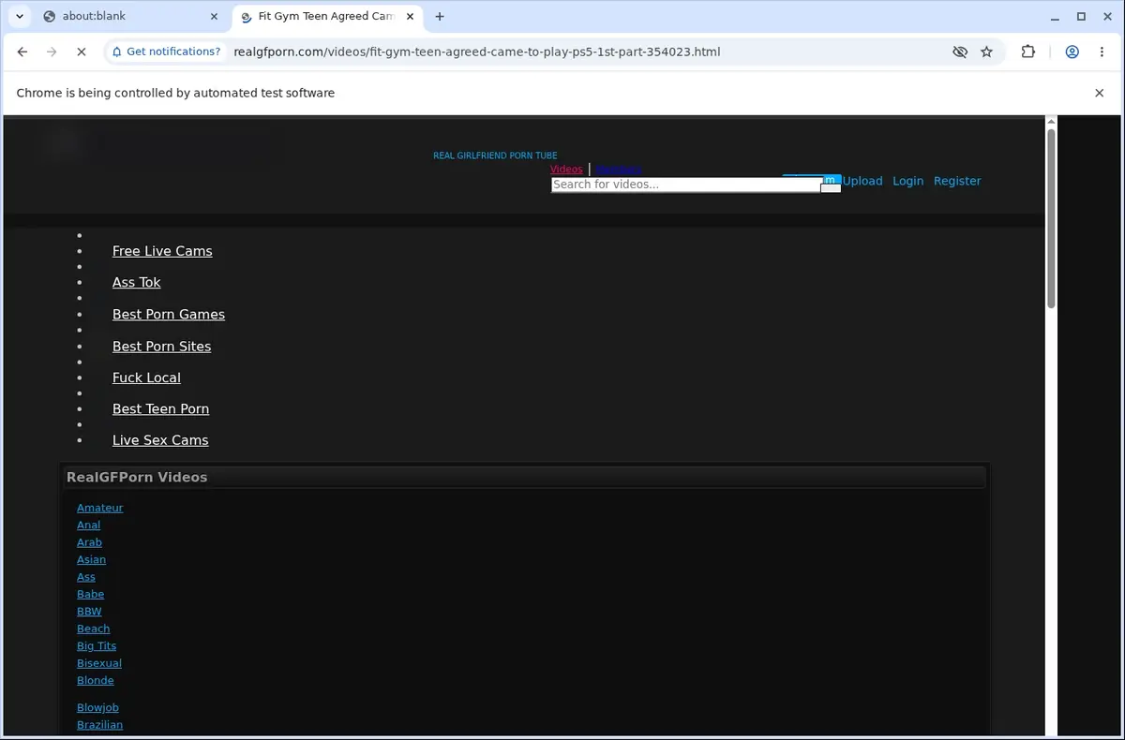The width and height of the screenshot is (1125, 740).
Task: Open the Register link
Action: (x=957, y=181)
